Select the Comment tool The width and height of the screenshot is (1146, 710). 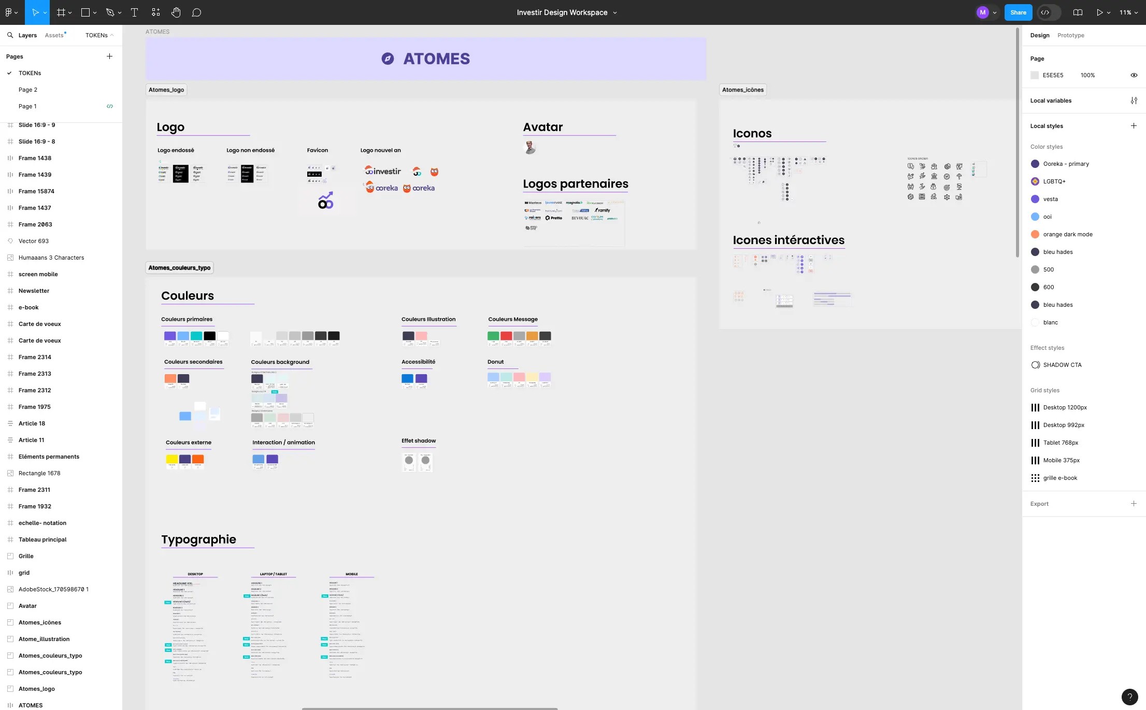point(196,12)
